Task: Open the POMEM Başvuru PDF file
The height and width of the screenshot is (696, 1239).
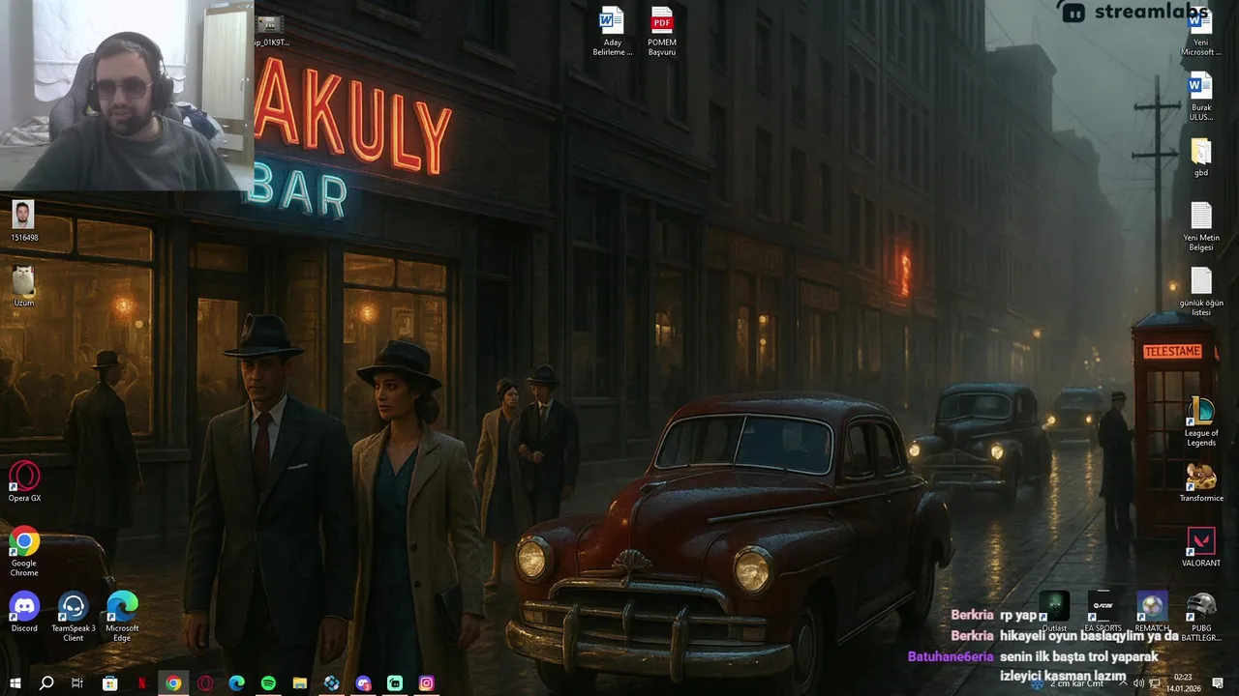Action: pos(662,31)
